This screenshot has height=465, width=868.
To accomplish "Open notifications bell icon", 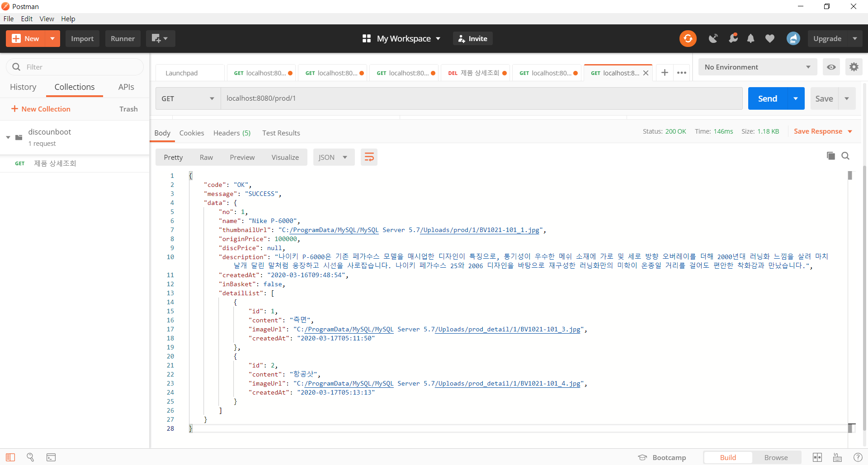I will point(750,39).
